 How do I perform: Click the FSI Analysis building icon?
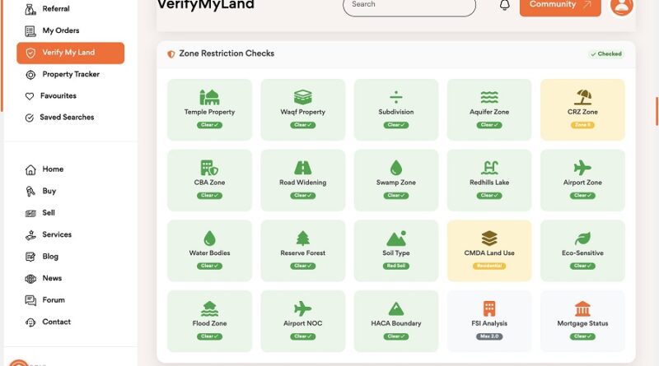pyautogui.click(x=489, y=309)
